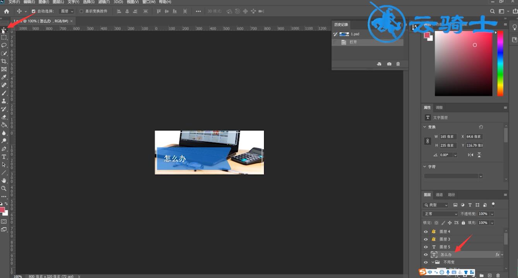Flip horizontal icon in Properties transform
The height and width of the screenshot is (278, 518).
[x=470, y=155]
